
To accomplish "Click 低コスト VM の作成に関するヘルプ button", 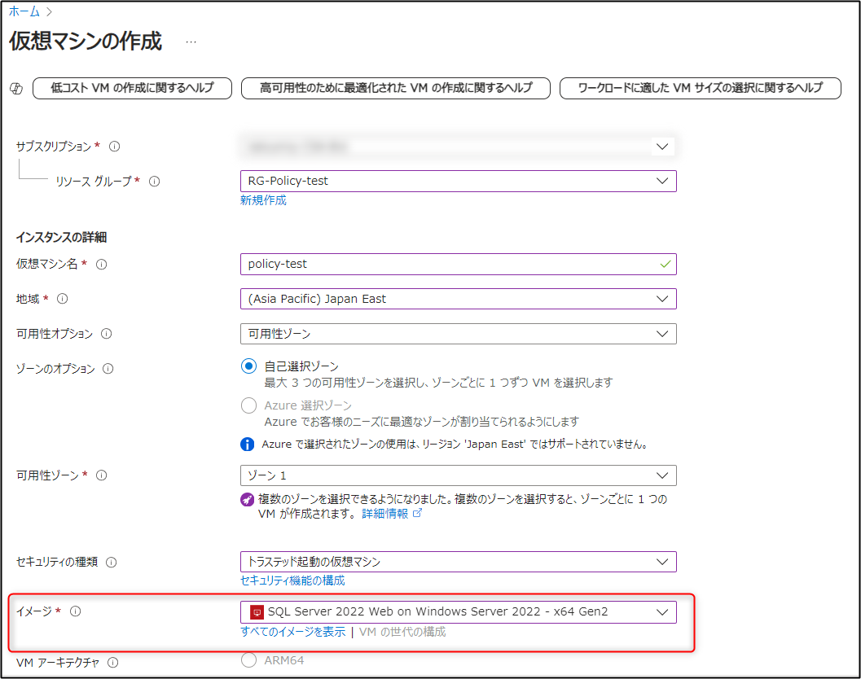I will pyautogui.click(x=132, y=89).
